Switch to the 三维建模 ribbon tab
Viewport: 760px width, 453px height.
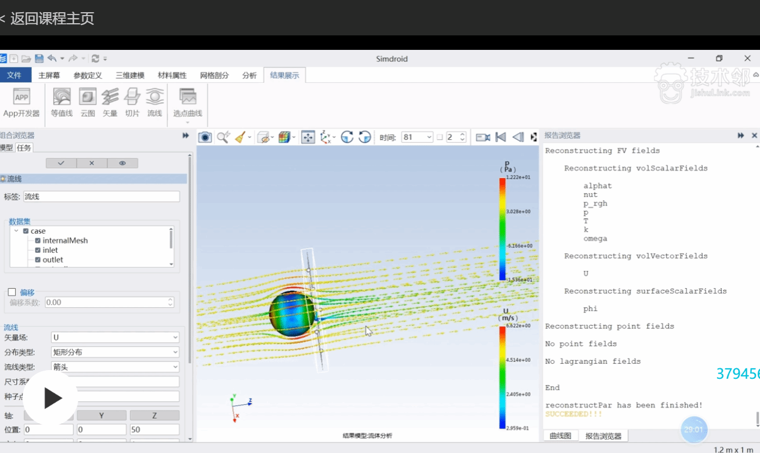(130, 75)
